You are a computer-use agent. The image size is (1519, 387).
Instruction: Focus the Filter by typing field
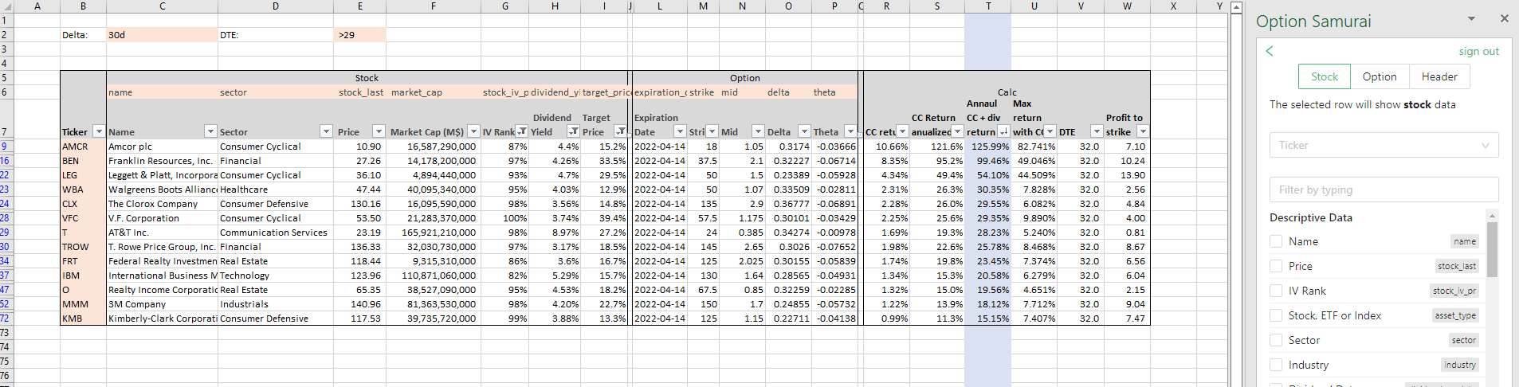point(1384,190)
